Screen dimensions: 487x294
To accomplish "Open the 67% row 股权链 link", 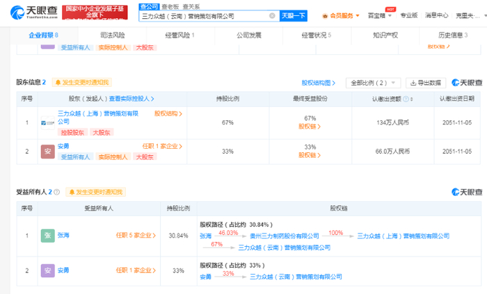I will [x=310, y=126].
